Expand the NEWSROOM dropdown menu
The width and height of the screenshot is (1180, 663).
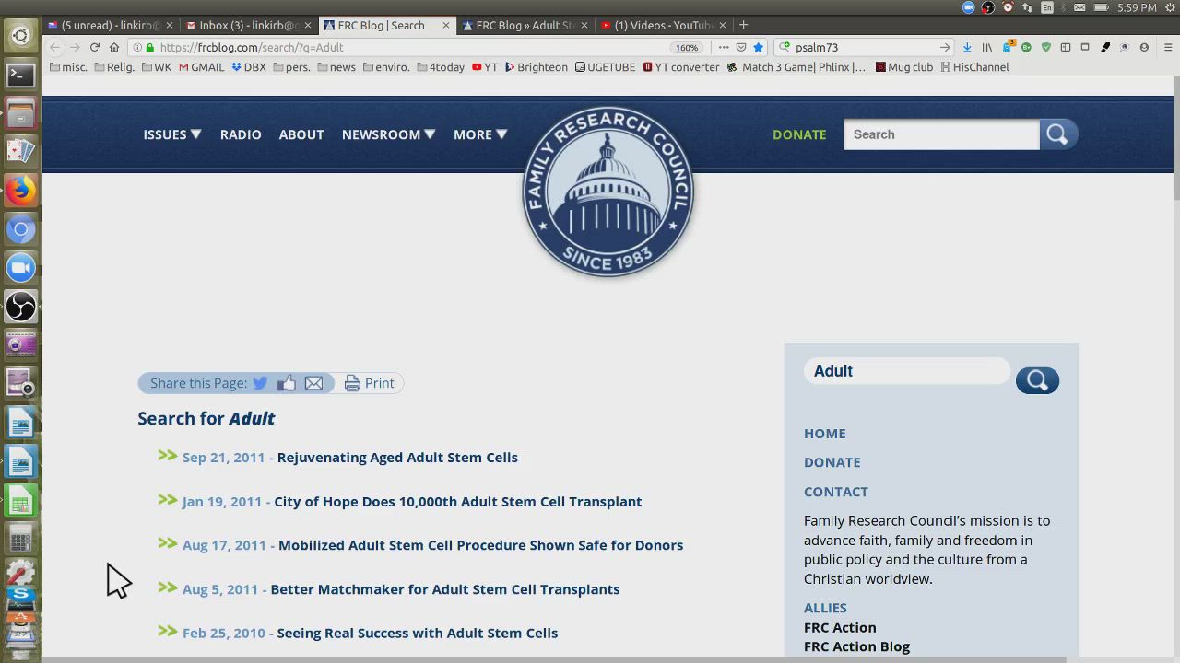click(387, 134)
